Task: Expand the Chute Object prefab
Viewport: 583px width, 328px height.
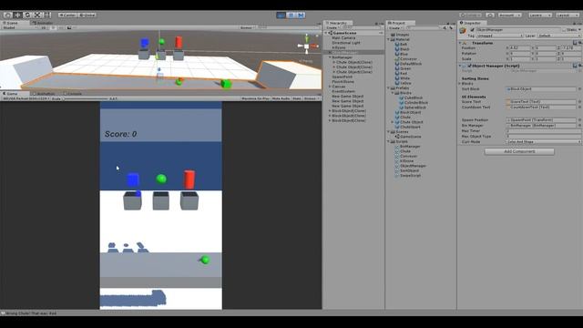Action: 393,122
